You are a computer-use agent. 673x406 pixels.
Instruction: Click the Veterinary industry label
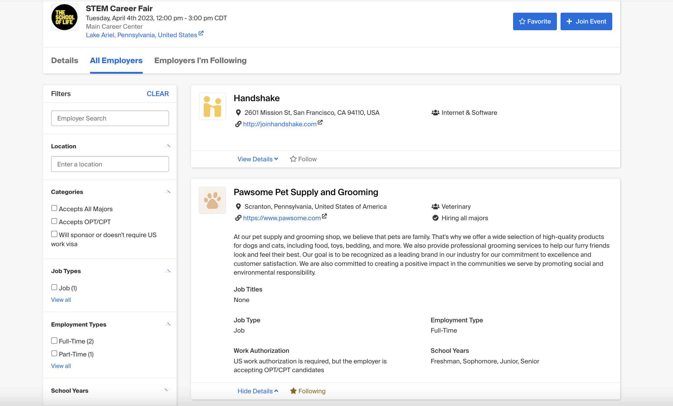point(456,207)
